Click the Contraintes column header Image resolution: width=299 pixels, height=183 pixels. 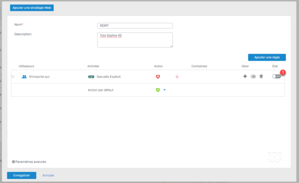[x=199, y=66]
